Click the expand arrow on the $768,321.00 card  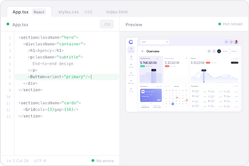click(161, 58)
